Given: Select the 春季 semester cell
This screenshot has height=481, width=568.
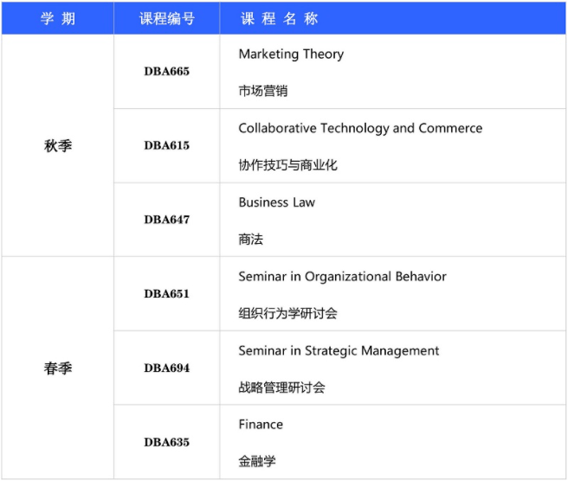Looking at the screenshot, I should point(57,368).
